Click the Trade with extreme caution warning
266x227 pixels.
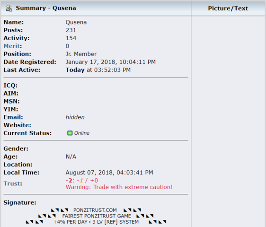119,187
